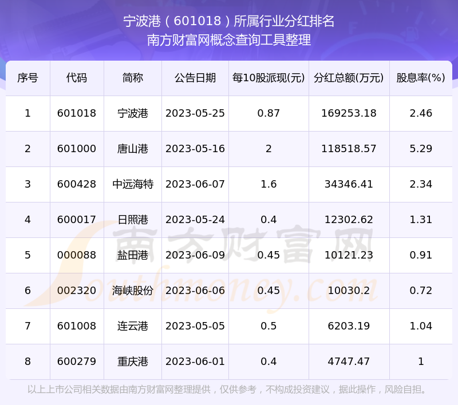
Task: Click the title 宁波港（601018）所属行业分红排名
Action: pos(228,21)
